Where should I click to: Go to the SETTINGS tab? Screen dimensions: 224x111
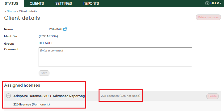click(64, 4)
